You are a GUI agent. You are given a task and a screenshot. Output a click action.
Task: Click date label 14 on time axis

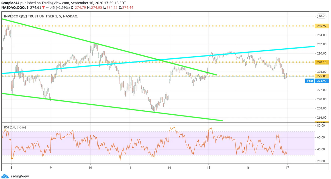(x=169, y=168)
